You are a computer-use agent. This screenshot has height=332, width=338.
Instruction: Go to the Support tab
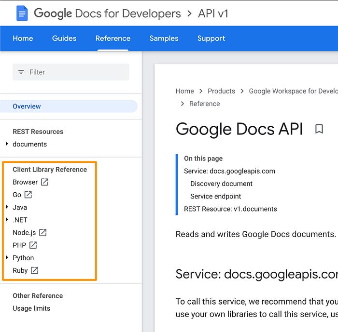(x=211, y=38)
